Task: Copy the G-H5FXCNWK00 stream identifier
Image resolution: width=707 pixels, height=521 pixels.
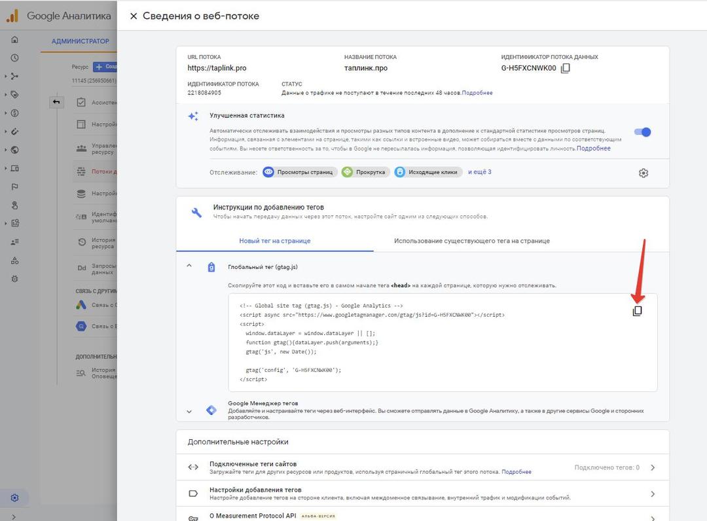Action: coord(566,68)
